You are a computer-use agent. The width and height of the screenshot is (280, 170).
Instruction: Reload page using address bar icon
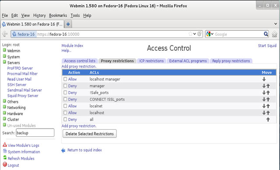pyautogui.click(x=199, y=34)
